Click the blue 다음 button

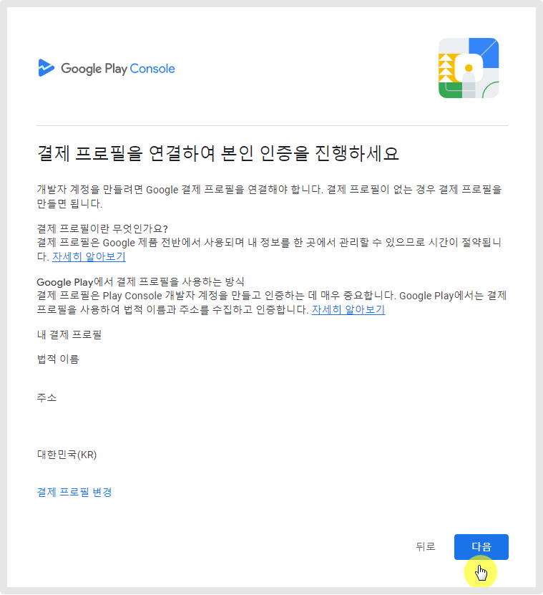point(481,547)
